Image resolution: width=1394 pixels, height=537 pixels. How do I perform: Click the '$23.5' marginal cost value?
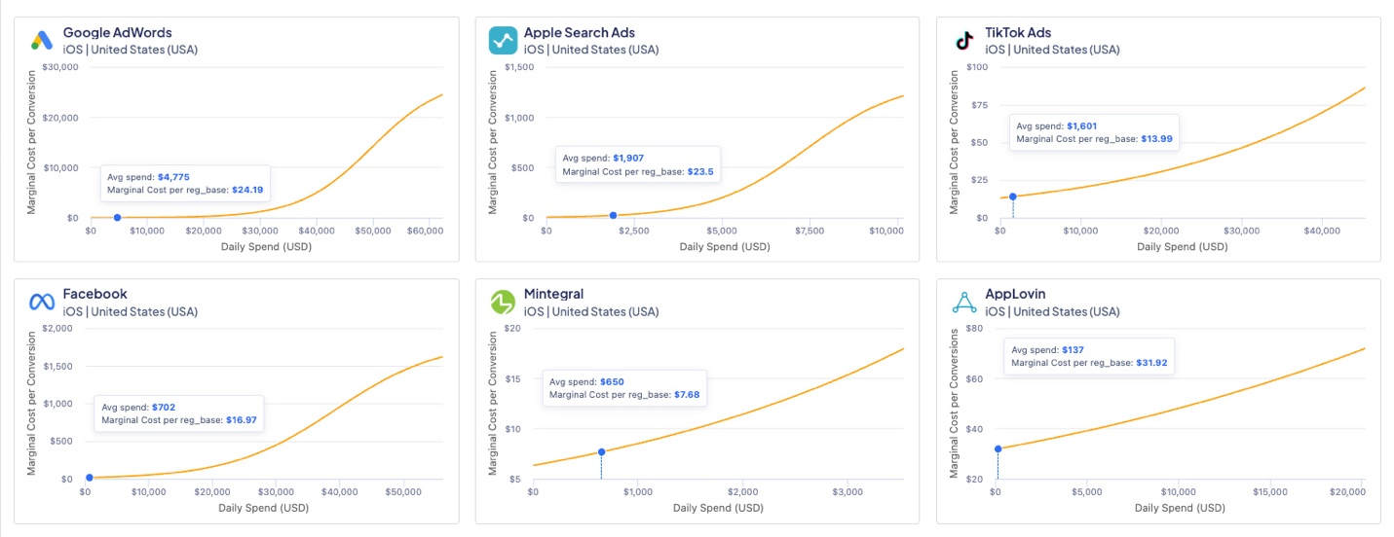coord(700,171)
